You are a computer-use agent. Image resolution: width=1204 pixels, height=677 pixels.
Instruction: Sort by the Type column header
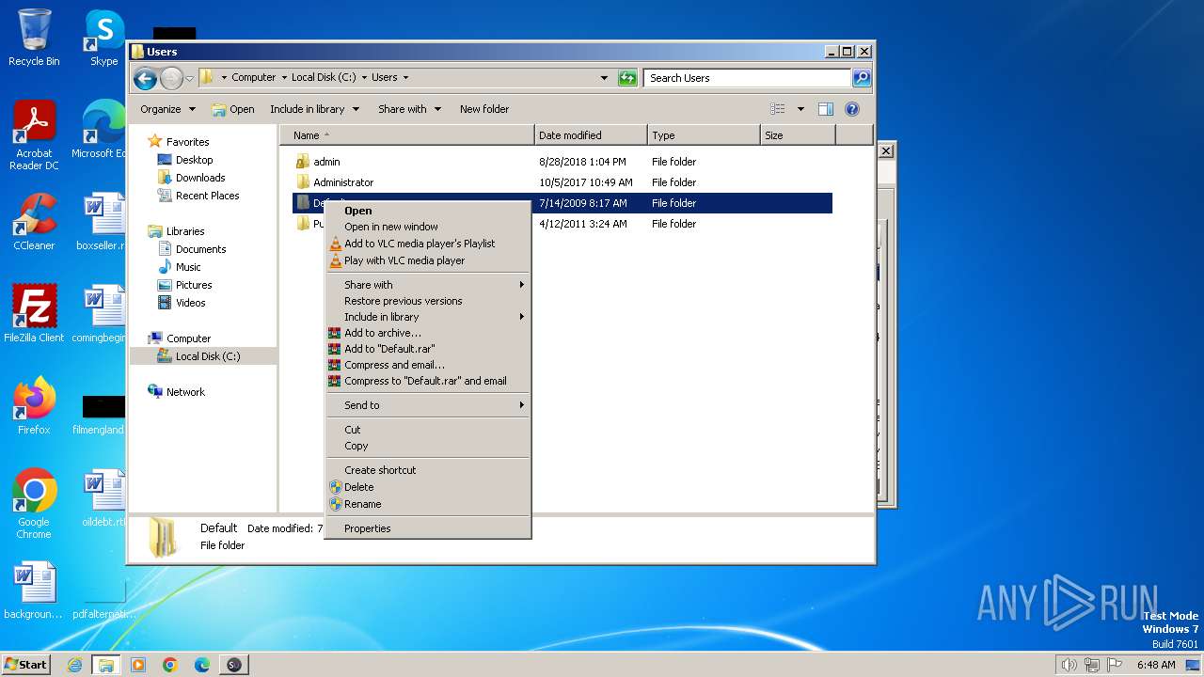[x=704, y=135]
